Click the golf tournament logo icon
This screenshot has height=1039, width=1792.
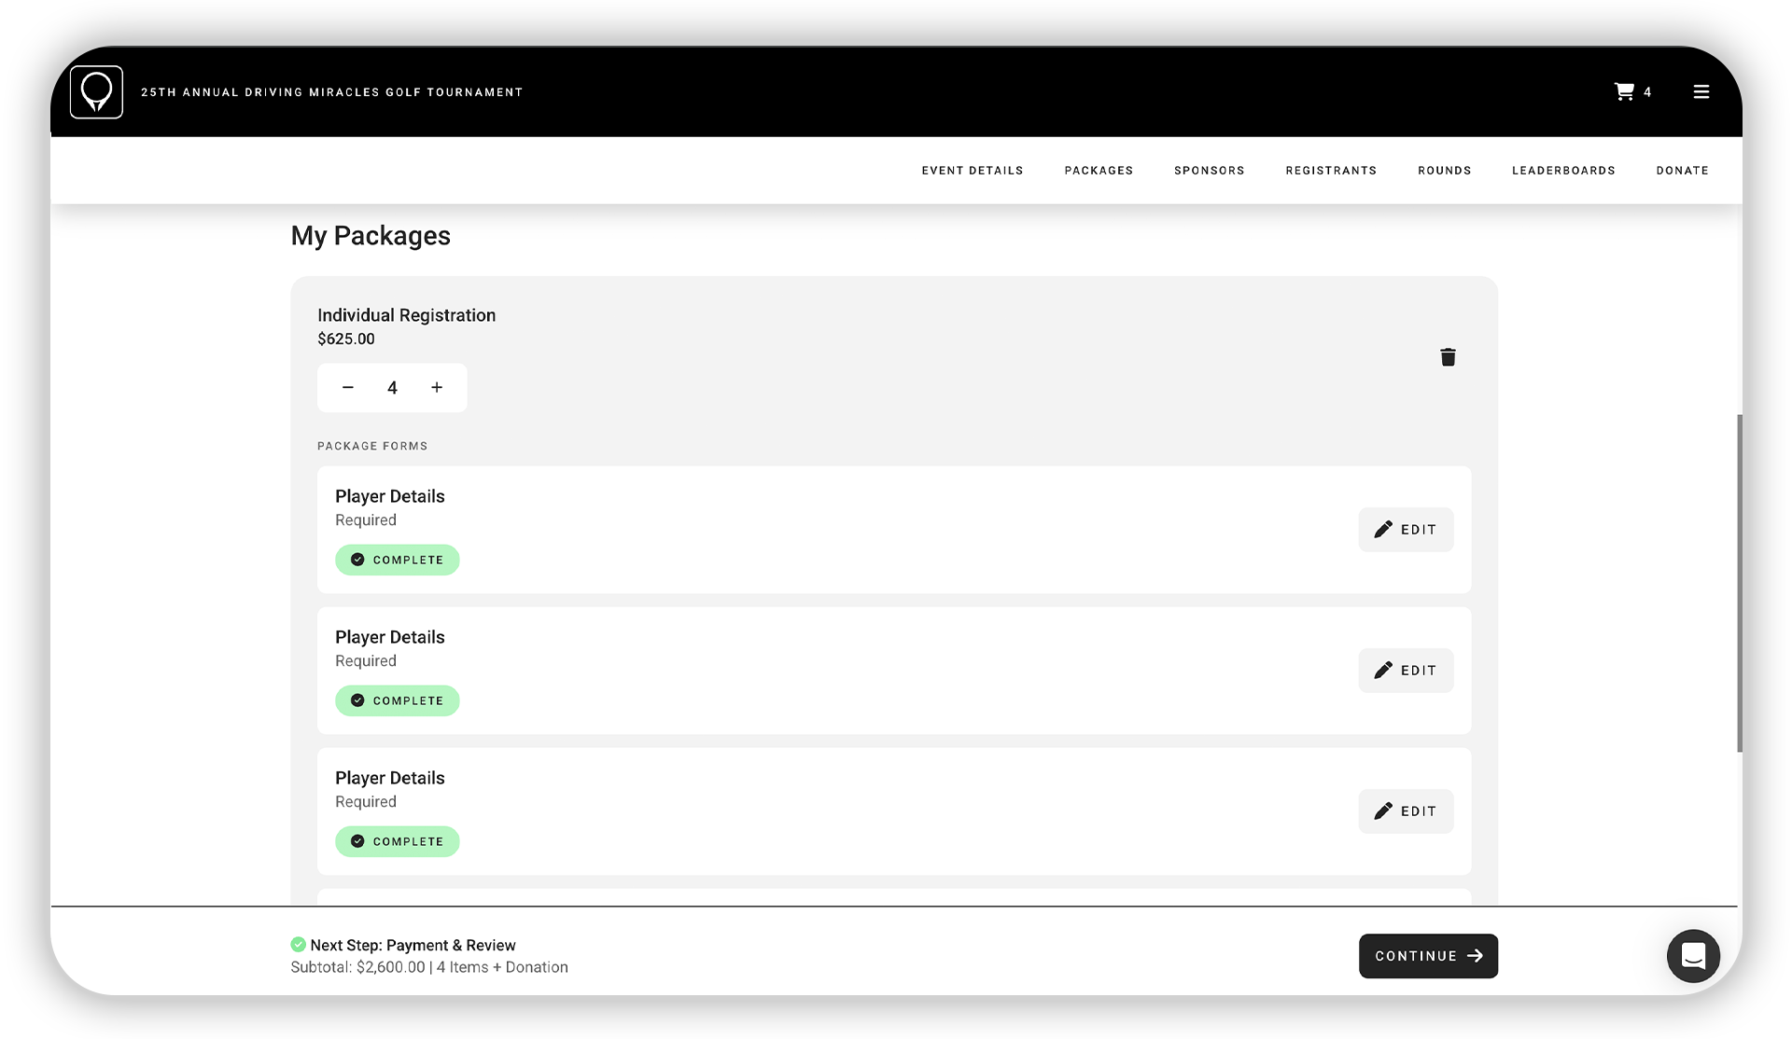[96, 91]
